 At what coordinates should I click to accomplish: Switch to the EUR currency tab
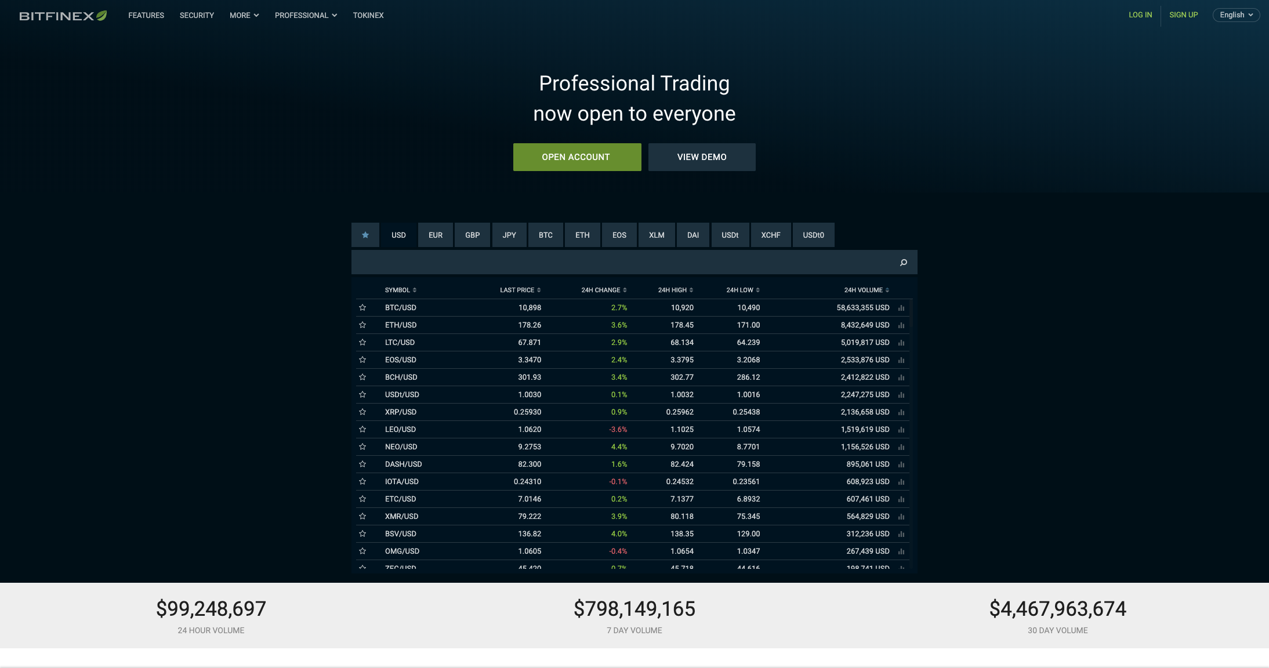(x=436, y=235)
